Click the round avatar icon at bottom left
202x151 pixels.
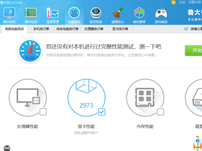pos(7,148)
